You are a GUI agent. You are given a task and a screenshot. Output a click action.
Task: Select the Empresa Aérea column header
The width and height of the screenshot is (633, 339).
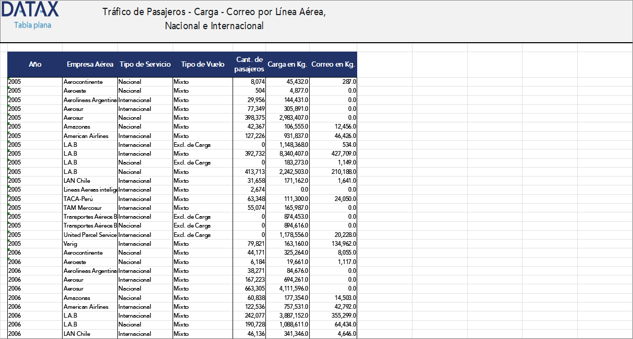pyautogui.click(x=90, y=65)
